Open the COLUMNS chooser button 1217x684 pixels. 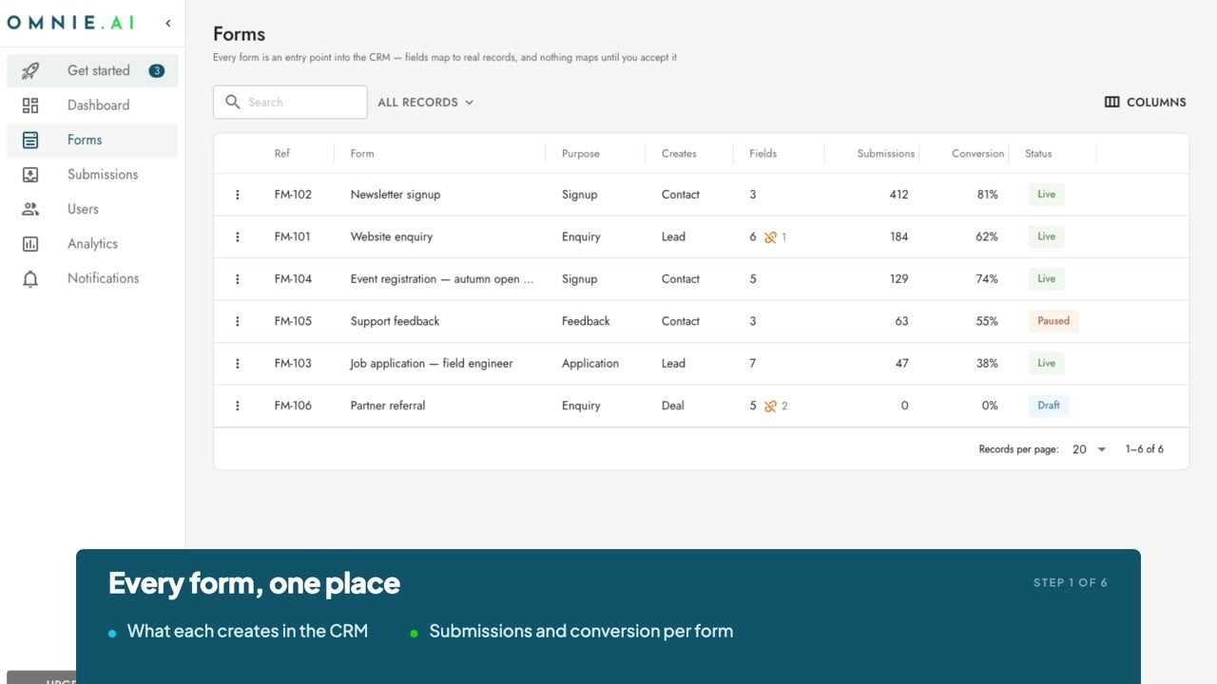pos(1145,103)
